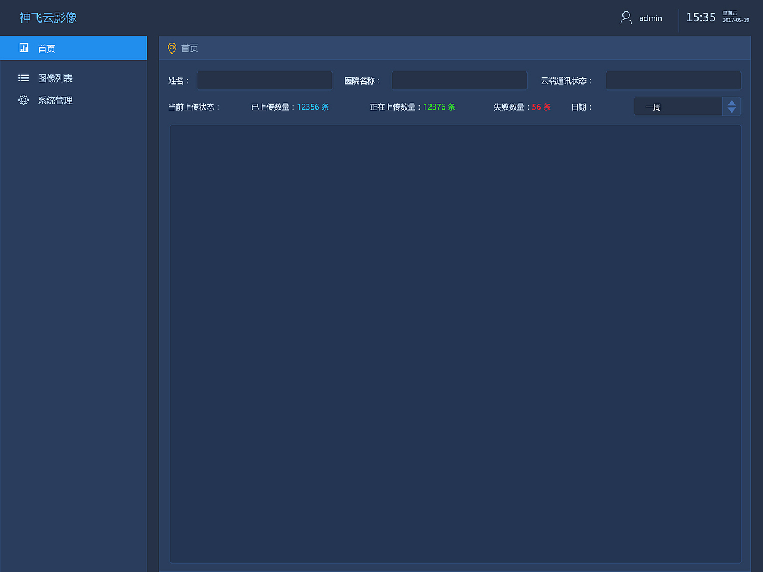The height and width of the screenshot is (572, 763).
Task: Click the 日期 dropdown up/down arrows
Action: tap(731, 107)
